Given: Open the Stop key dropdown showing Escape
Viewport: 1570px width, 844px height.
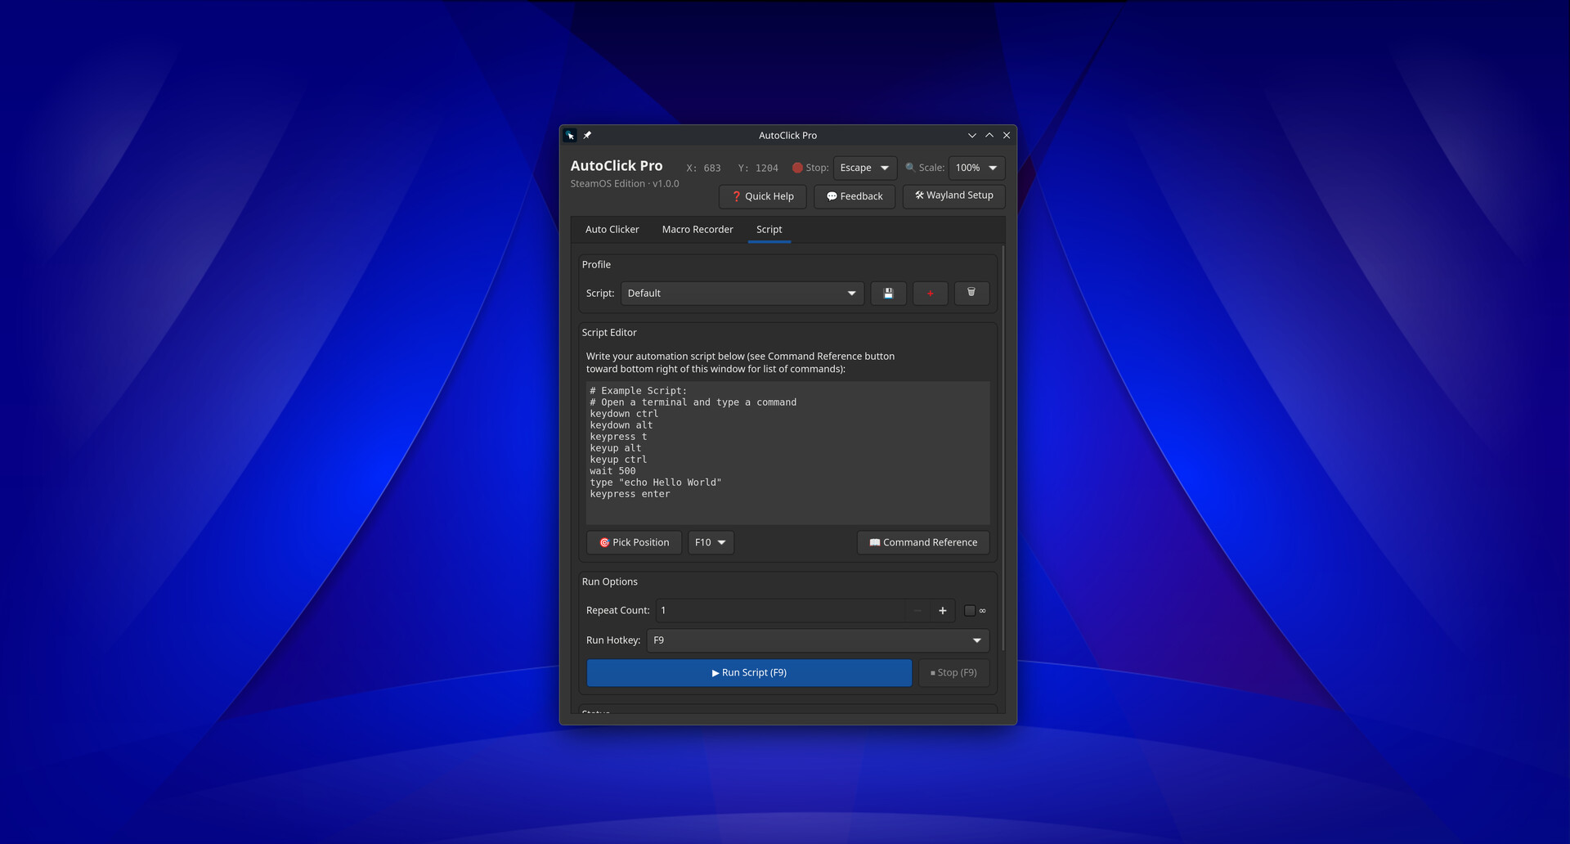Looking at the screenshot, I should tap(865, 168).
